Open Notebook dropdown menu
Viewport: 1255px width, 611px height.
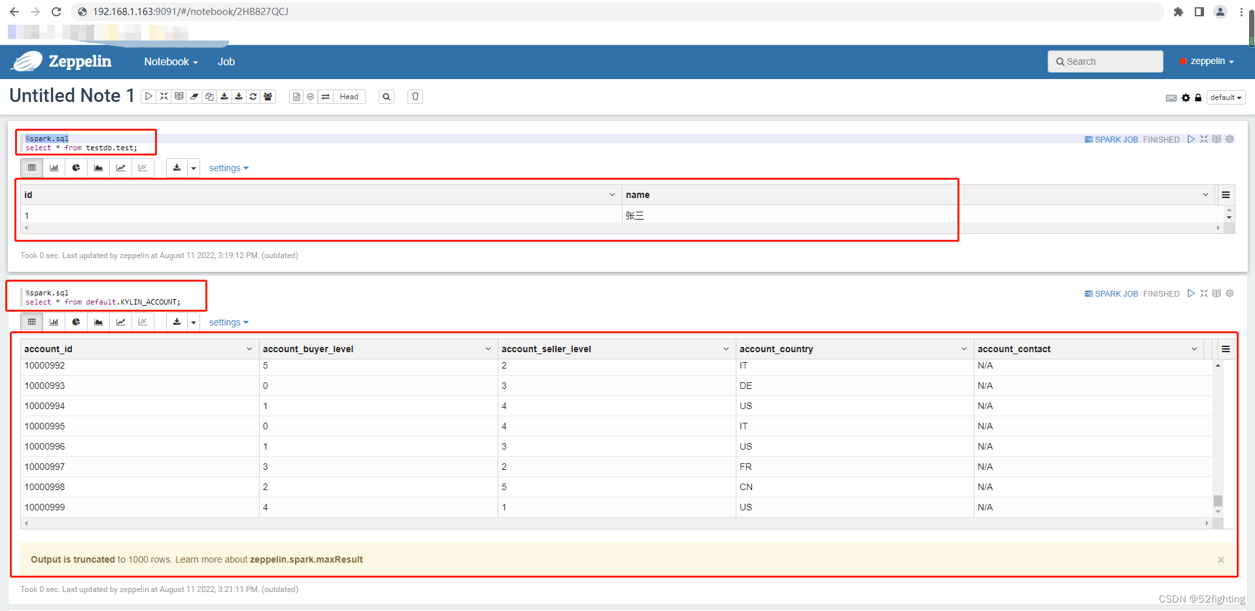coord(171,61)
